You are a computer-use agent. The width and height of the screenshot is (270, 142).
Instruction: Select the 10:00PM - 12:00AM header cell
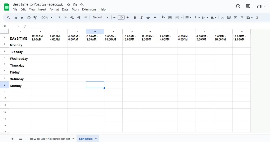click(x=242, y=37)
